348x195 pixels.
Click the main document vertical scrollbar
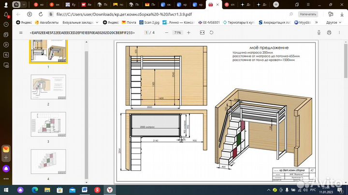345,60
